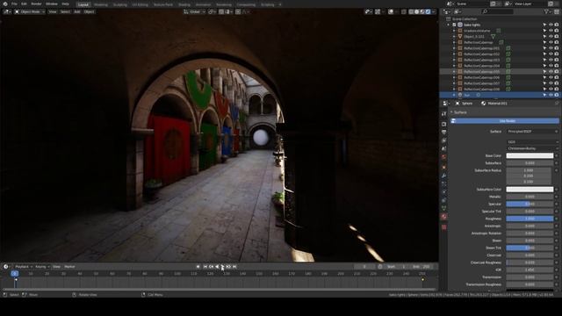Disable rendering of ReflectionCubemap.007

pos(556,83)
